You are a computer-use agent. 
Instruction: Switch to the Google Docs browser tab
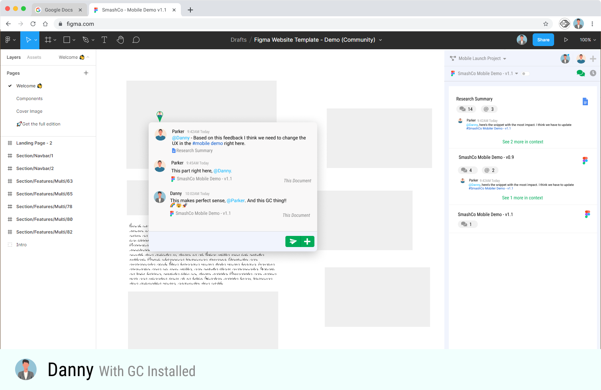point(59,10)
